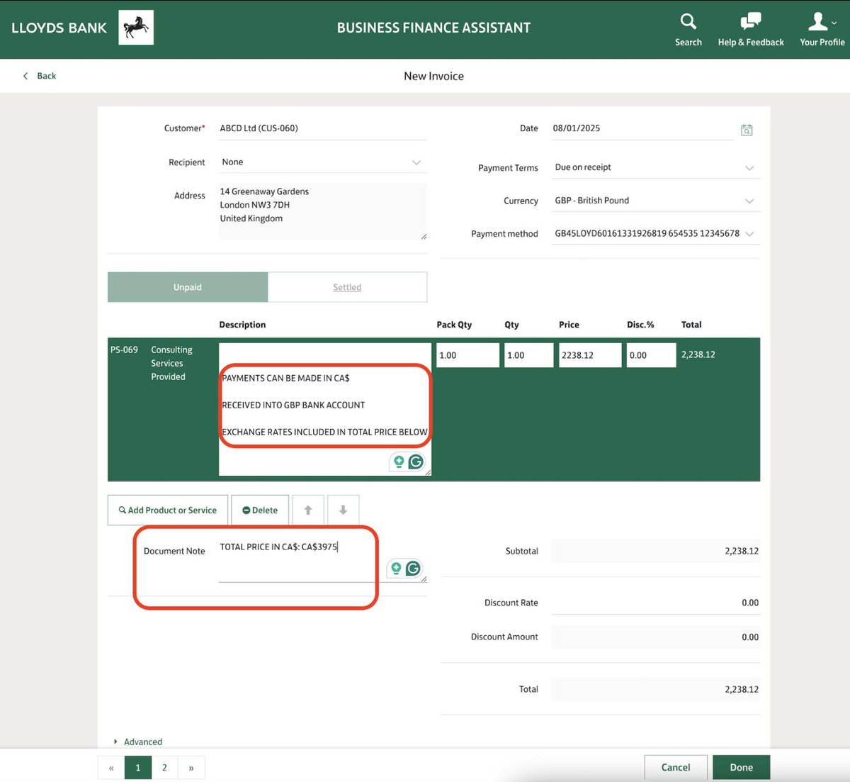Click the Description text area
Screen dimensions: 850x782
click(x=325, y=409)
